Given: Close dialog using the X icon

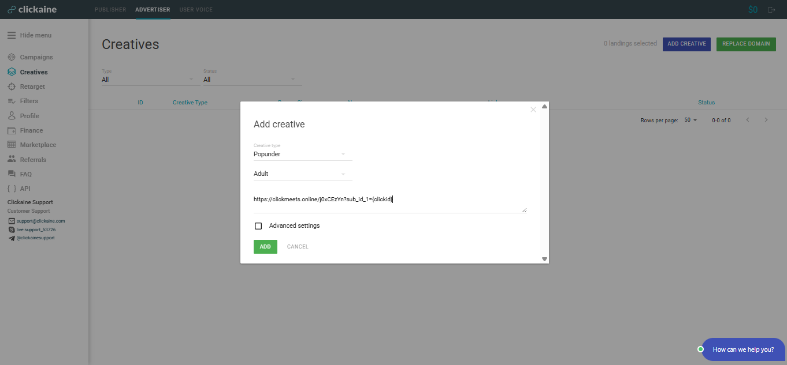Looking at the screenshot, I should coord(533,110).
